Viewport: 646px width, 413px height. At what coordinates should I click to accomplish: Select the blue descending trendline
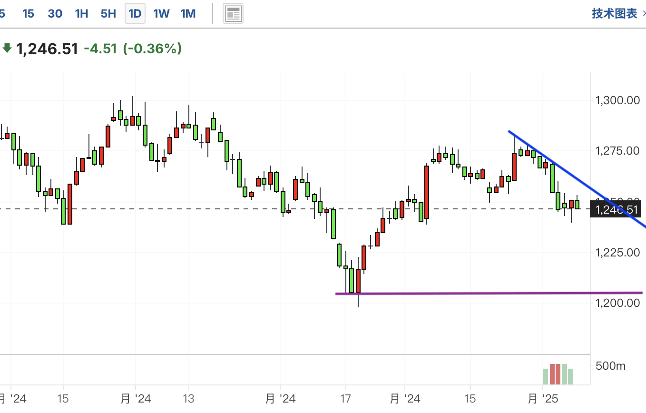click(577, 178)
